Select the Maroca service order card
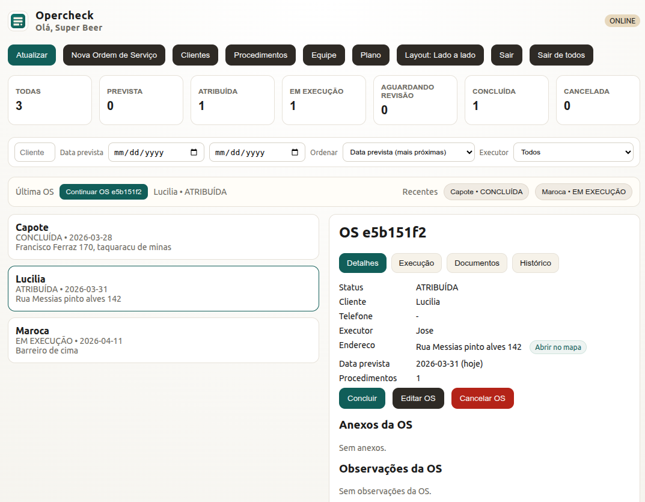Image resolution: width=645 pixels, height=502 pixels. click(162, 340)
